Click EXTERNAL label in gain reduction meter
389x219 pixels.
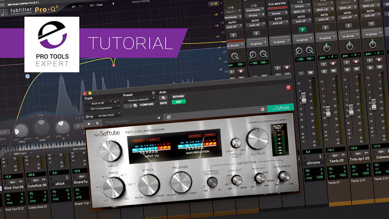pyautogui.click(x=195, y=136)
